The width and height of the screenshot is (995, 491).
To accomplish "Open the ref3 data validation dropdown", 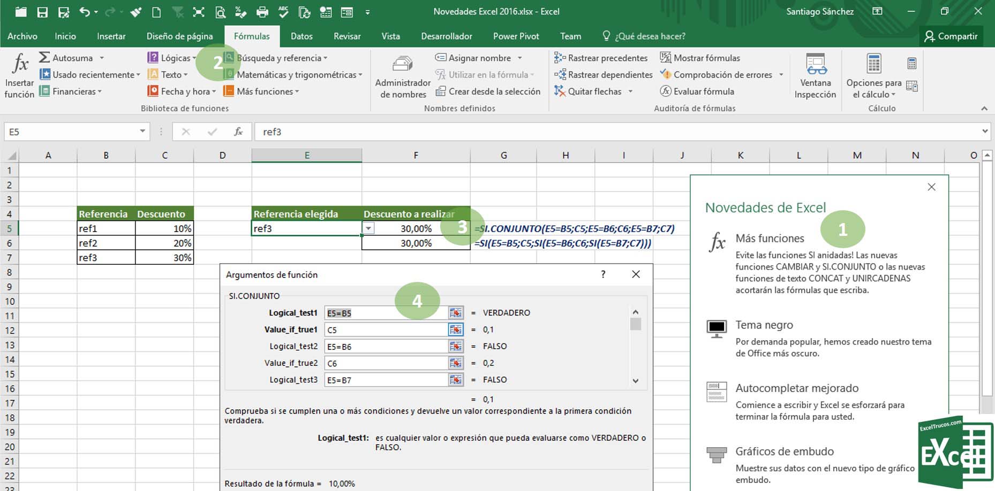I will tap(369, 227).
